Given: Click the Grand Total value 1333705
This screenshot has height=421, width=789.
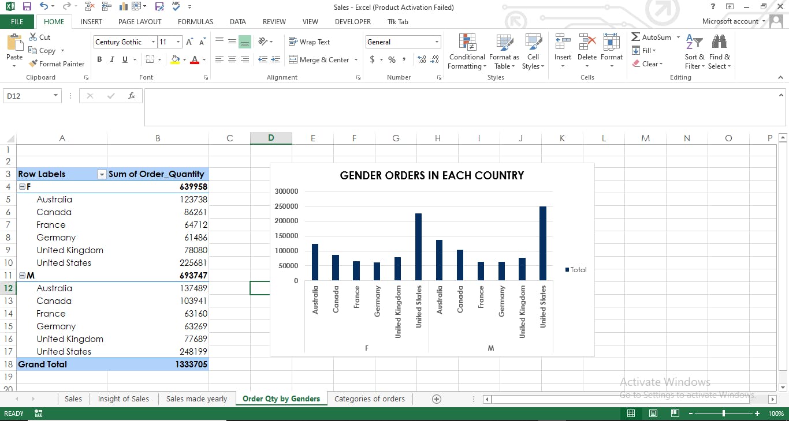Looking at the screenshot, I should (191, 364).
